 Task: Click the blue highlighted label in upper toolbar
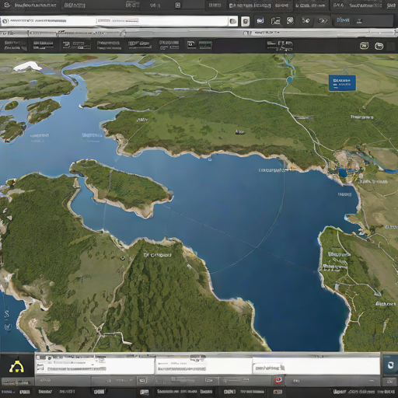(343, 20)
